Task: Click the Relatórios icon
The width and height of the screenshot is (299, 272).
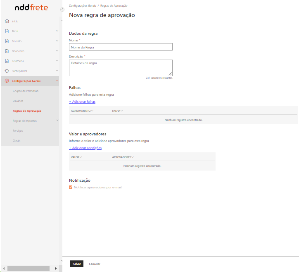Action: pyautogui.click(x=7, y=61)
